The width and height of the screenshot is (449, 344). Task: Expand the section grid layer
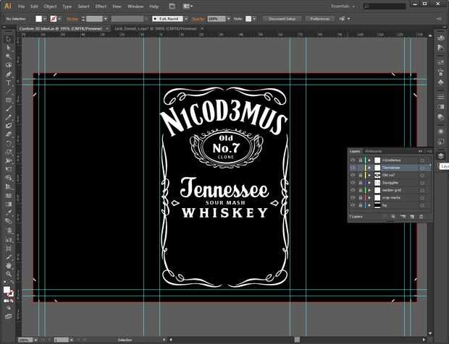click(369, 190)
